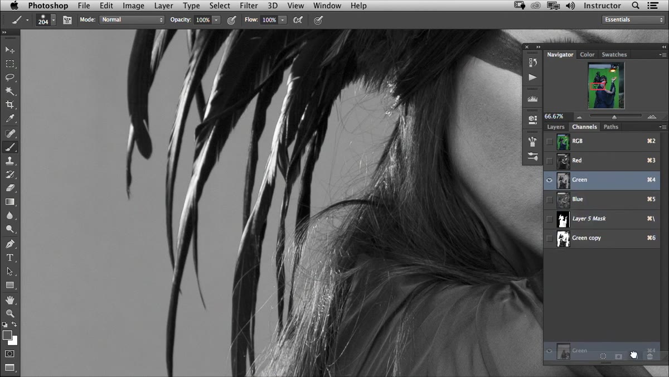Open the Tool Preset picker arrow

27,20
